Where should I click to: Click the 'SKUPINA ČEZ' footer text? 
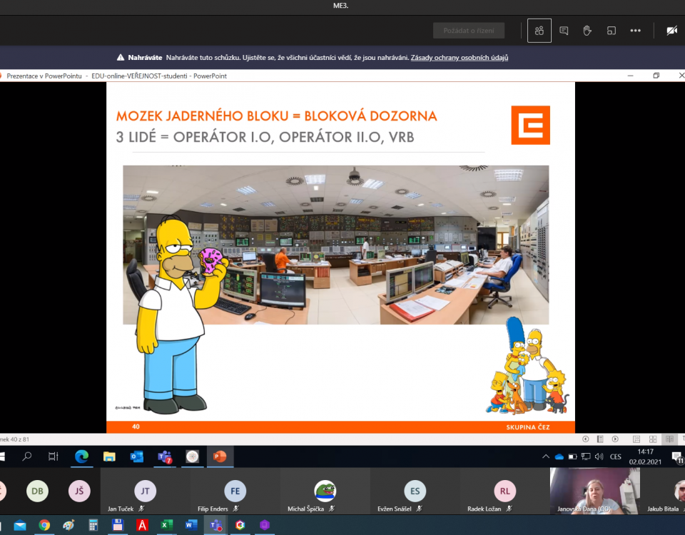point(528,427)
